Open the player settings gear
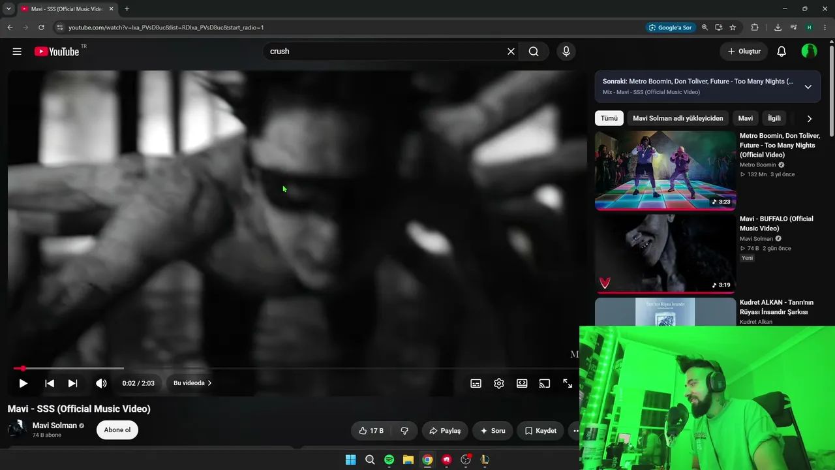 click(499, 383)
